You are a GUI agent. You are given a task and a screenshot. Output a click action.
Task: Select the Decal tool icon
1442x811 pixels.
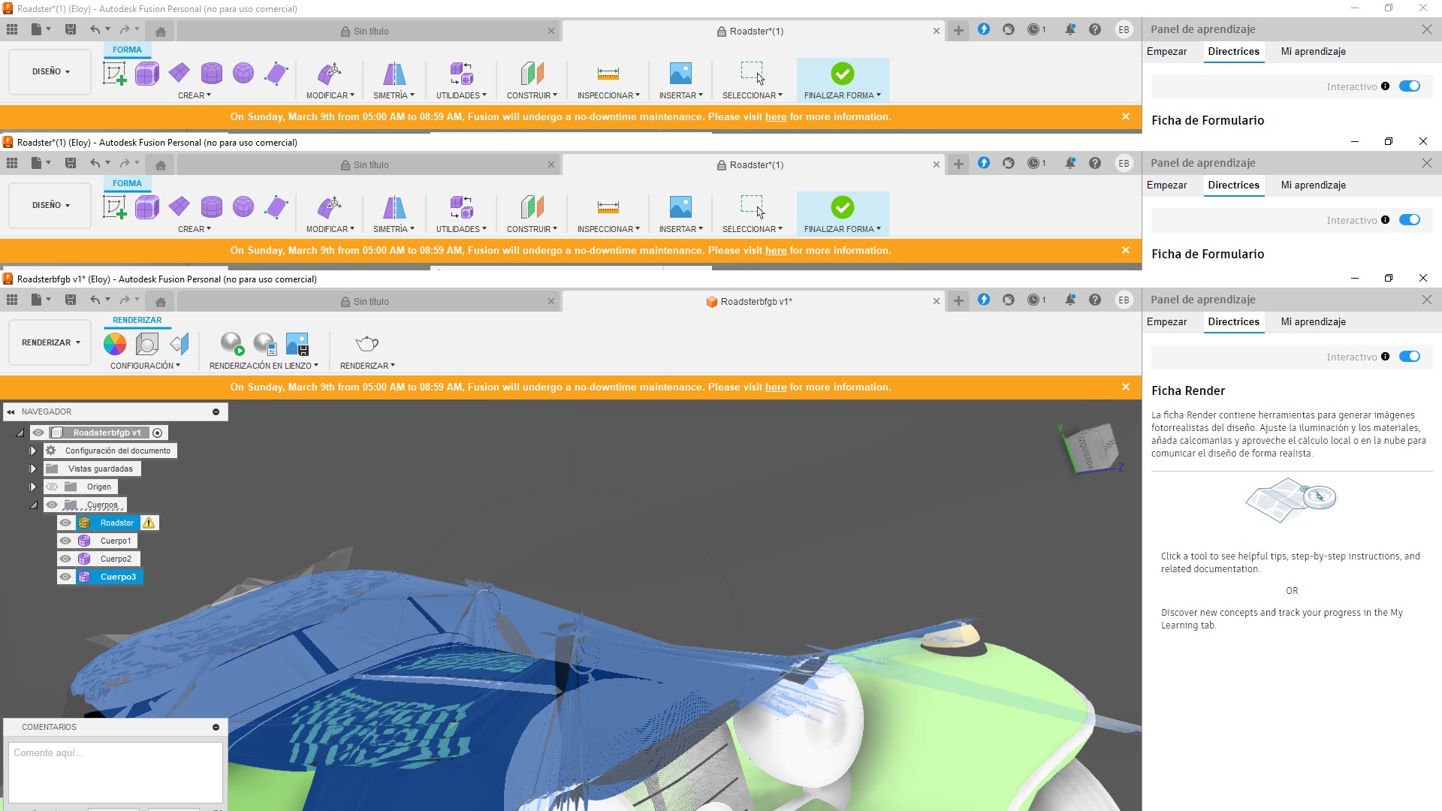click(179, 344)
